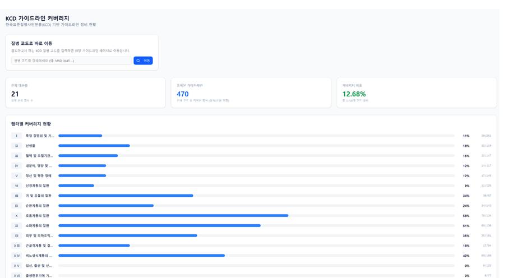Click the 근골격계통 chapter label

39,245
